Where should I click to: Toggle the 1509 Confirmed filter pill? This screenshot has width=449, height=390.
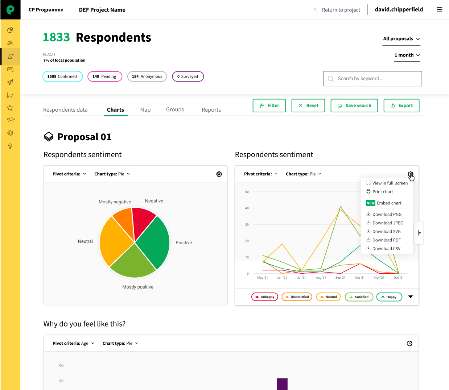(x=62, y=76)
